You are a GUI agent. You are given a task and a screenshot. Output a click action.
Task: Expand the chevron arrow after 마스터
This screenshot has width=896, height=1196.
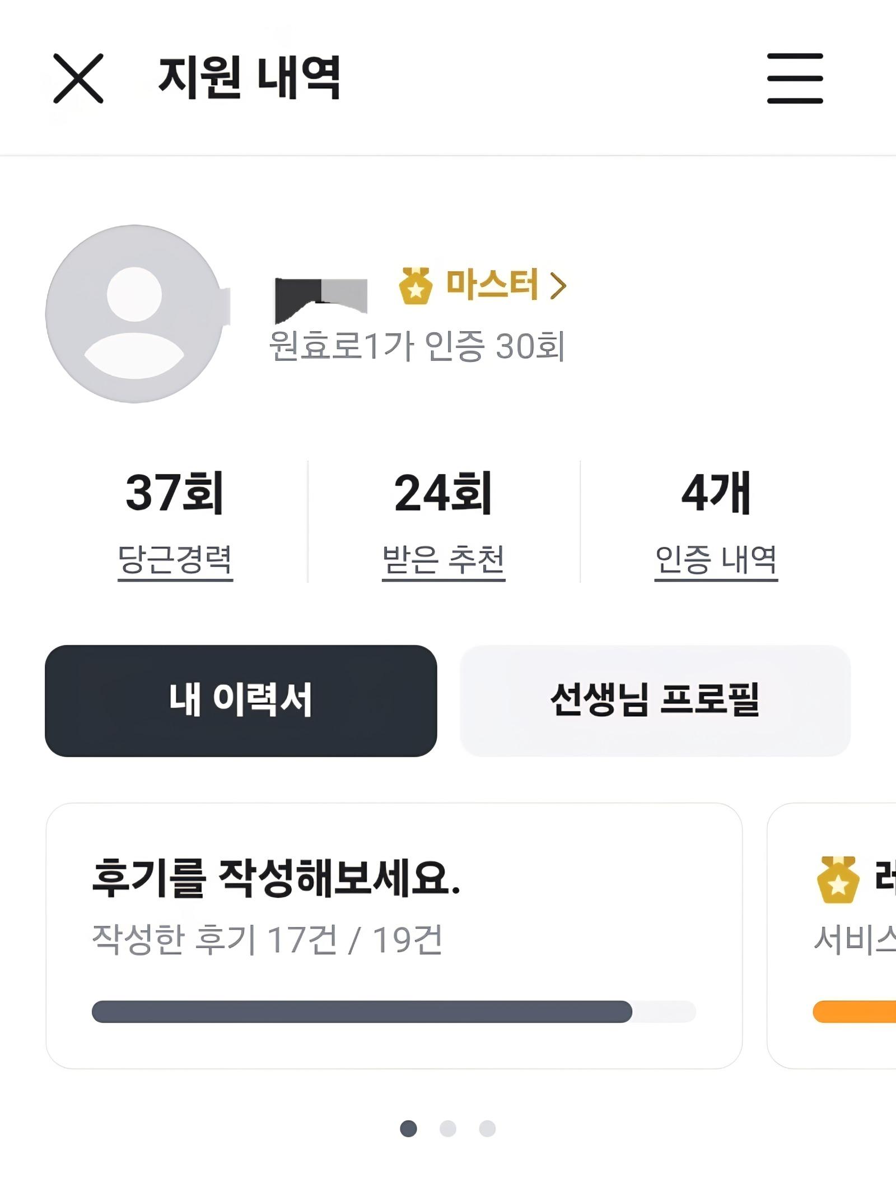(558, 286)
